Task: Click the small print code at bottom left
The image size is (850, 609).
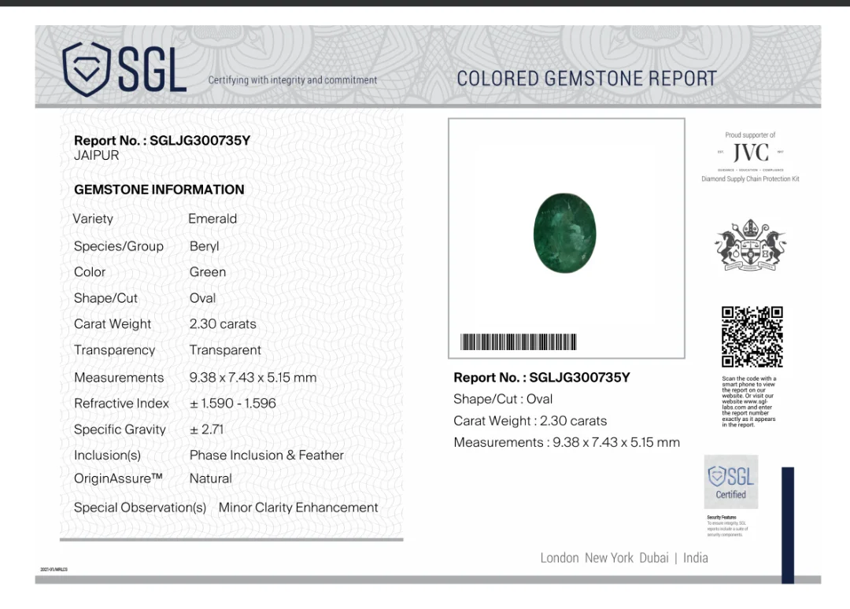Action: (54, 570)
